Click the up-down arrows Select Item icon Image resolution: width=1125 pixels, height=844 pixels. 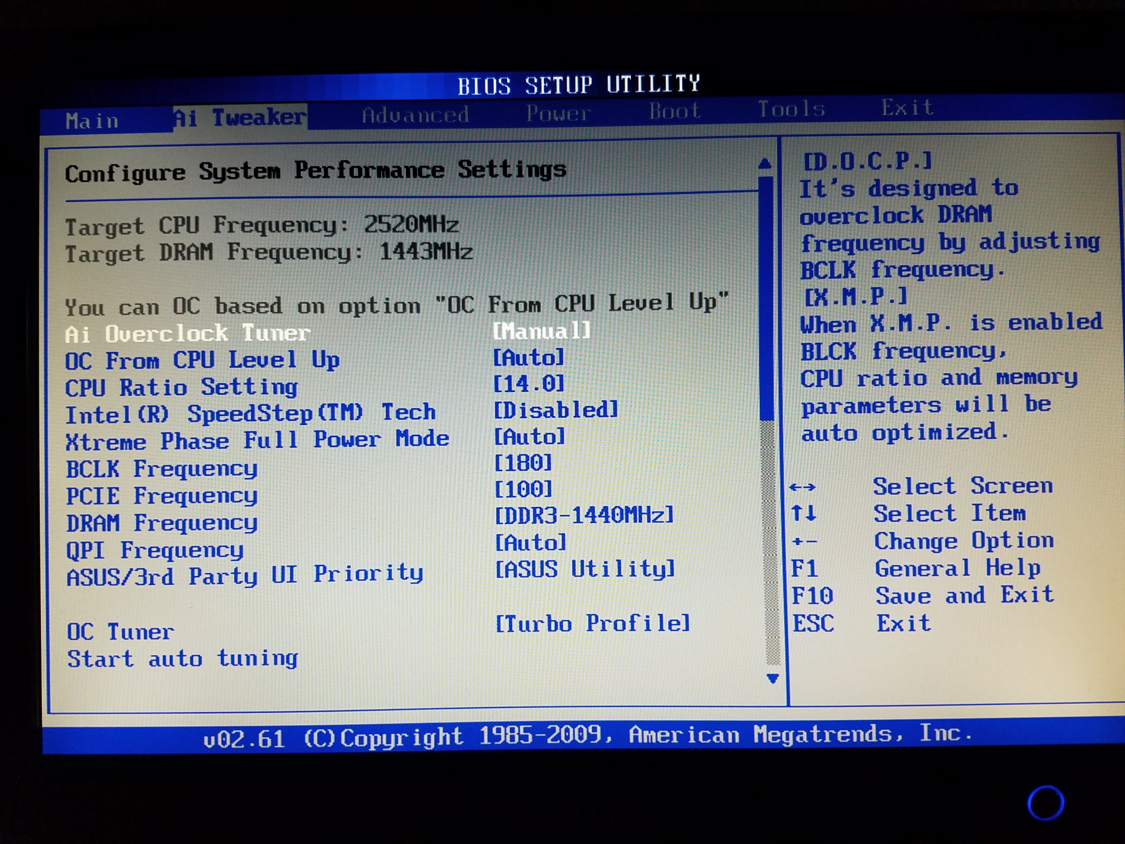(x=804, y=513)
